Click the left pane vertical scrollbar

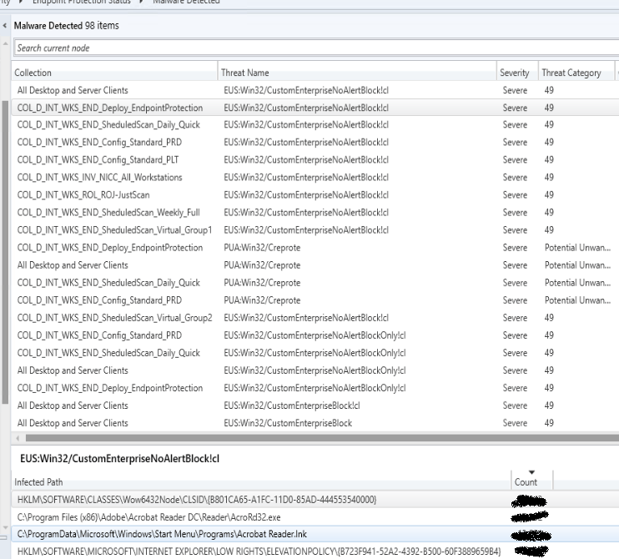tap(6, 250)
